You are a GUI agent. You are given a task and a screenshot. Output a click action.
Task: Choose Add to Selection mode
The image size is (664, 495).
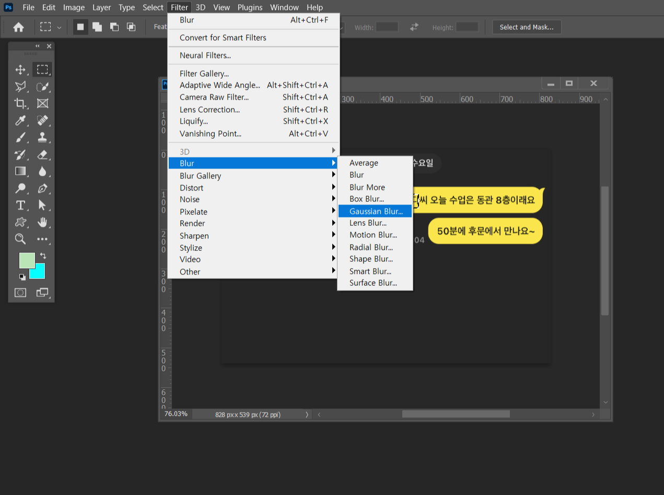click(x=97, y=27)
